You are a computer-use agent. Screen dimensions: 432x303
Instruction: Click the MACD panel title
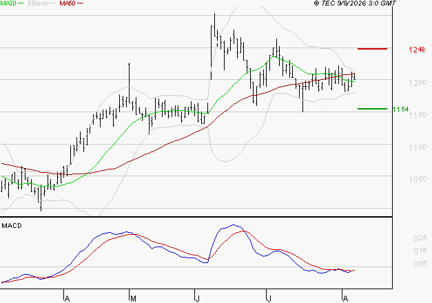tap(12, 226)
